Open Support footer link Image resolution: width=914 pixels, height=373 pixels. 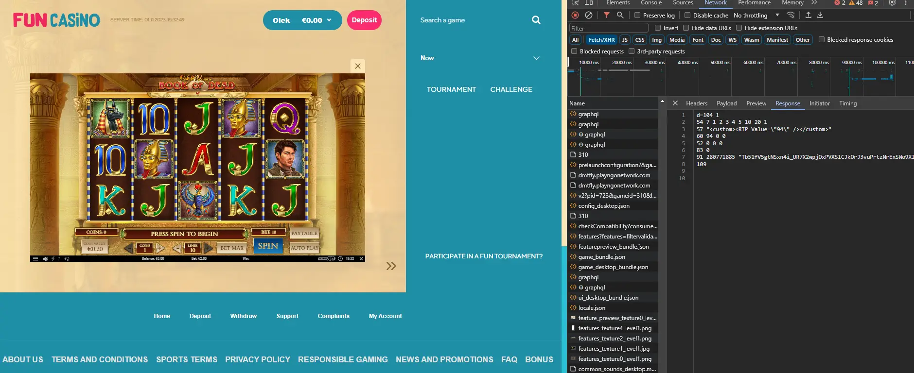(287, 316)
